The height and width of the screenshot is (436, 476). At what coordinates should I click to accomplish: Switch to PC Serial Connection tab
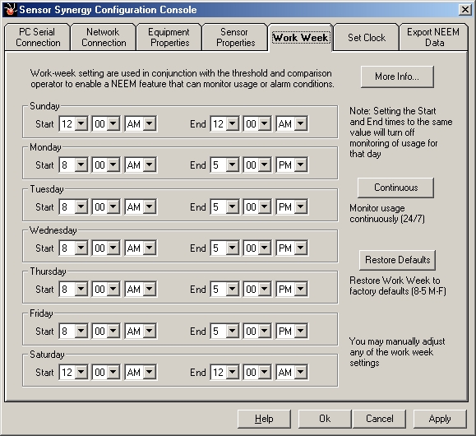[38, 37]
